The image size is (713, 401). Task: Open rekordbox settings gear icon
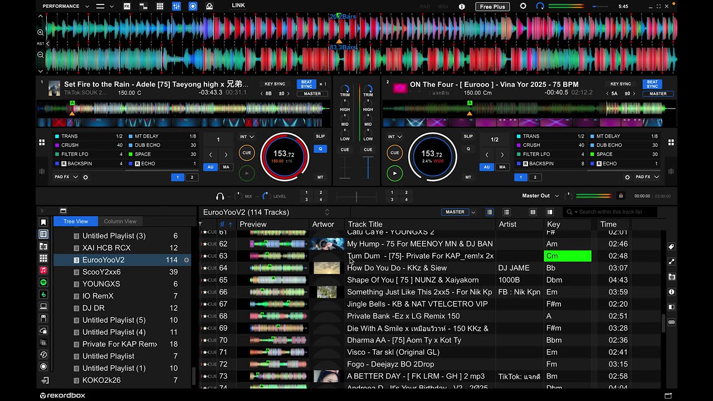pos(523,6)
